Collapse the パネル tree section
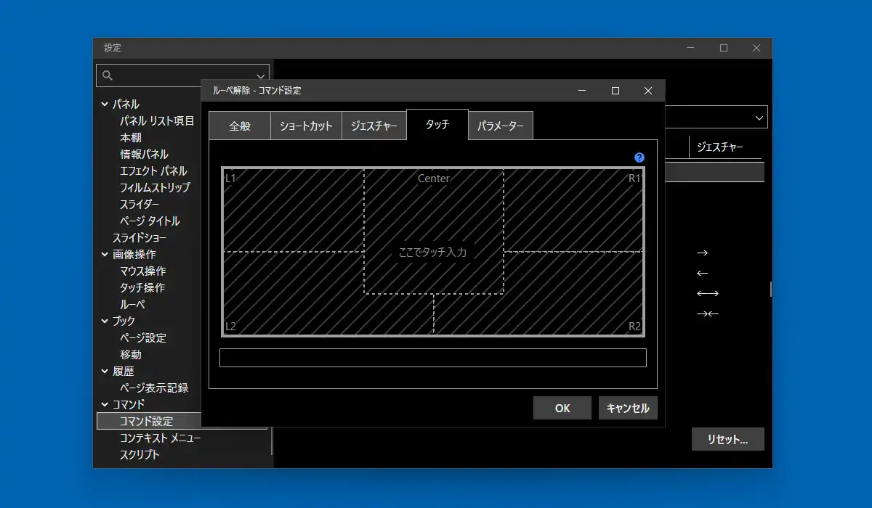Image resolution: width=872 pixels, height=508 pixels. tap(105, 105)
